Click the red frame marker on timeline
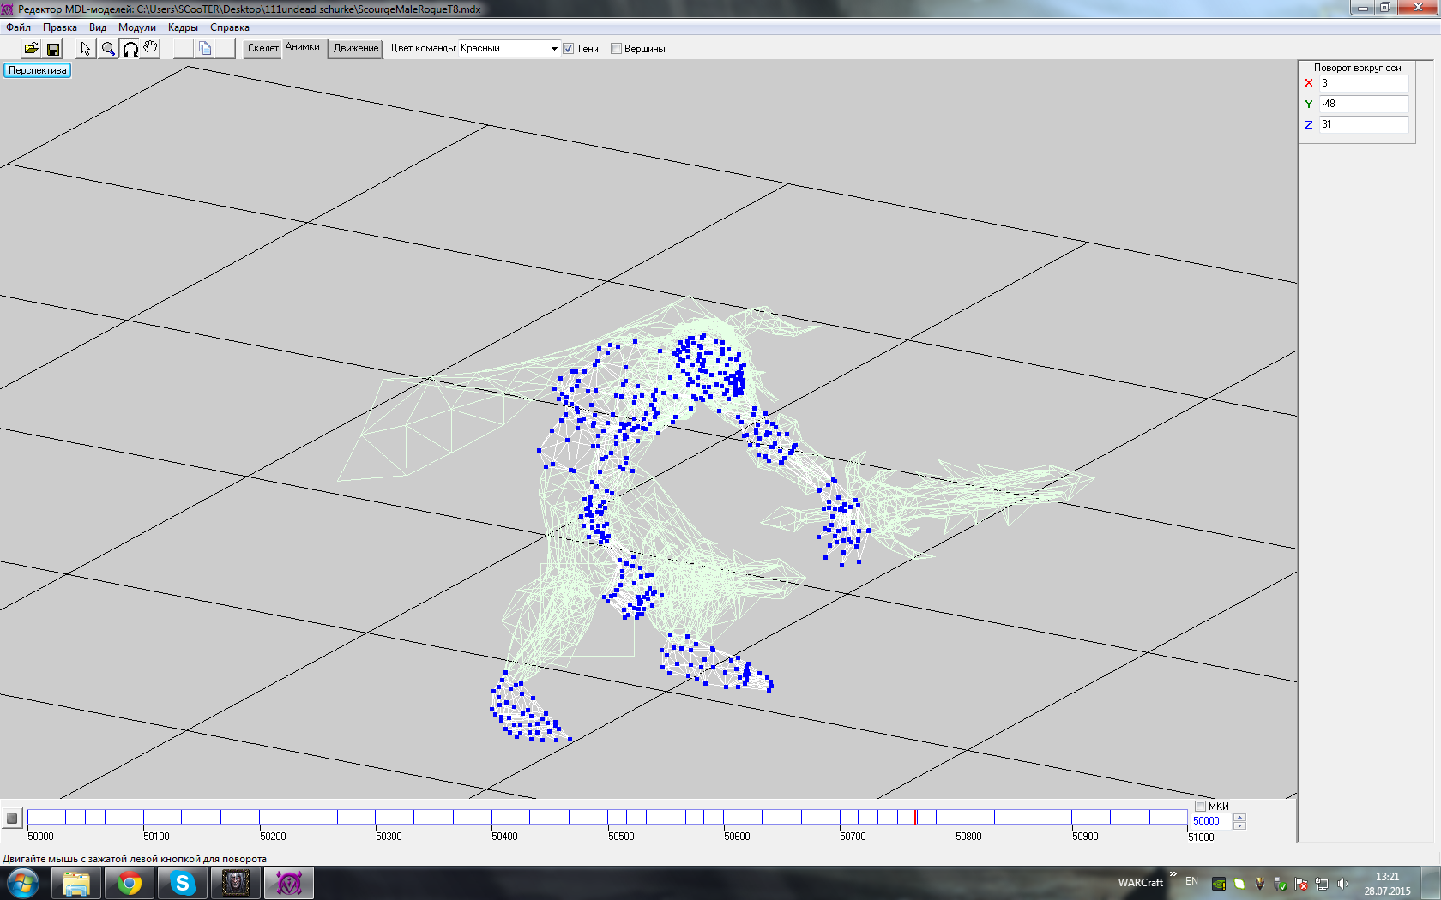Image resolution: width=1441 pixels, height=900 pixels. coord(915,817)
